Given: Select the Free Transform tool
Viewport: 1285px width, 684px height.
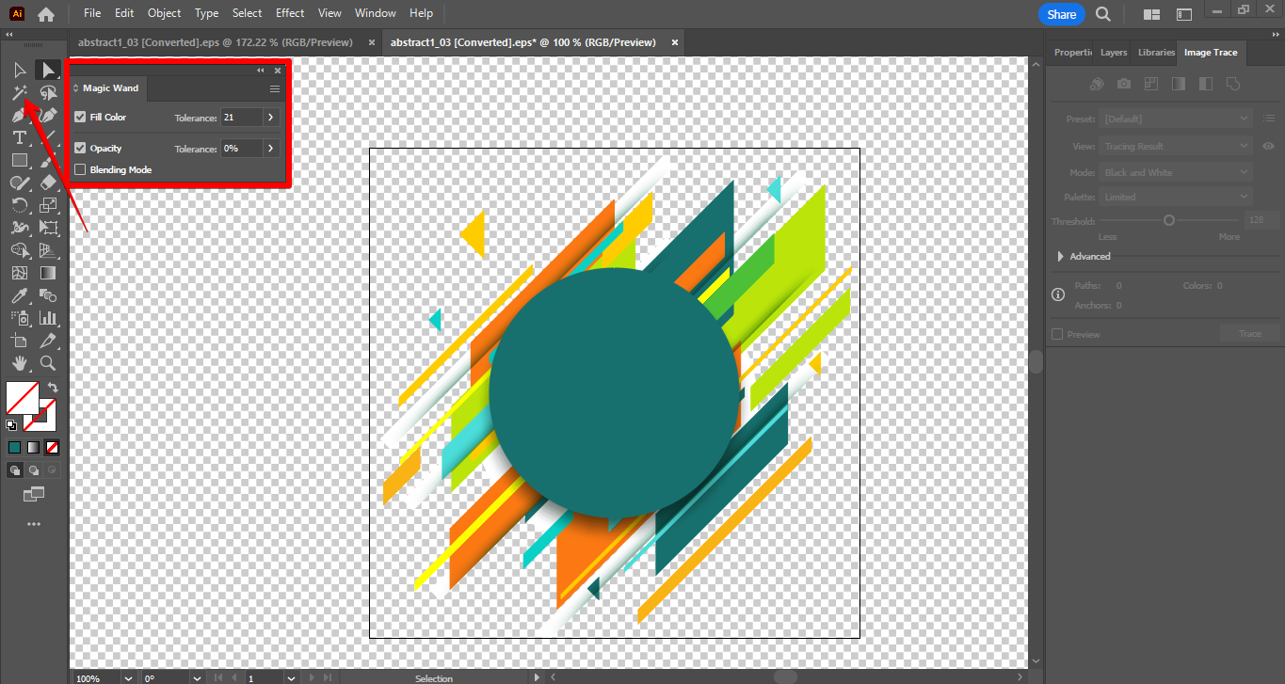Looking at the screenshot, I should (47, 228).
